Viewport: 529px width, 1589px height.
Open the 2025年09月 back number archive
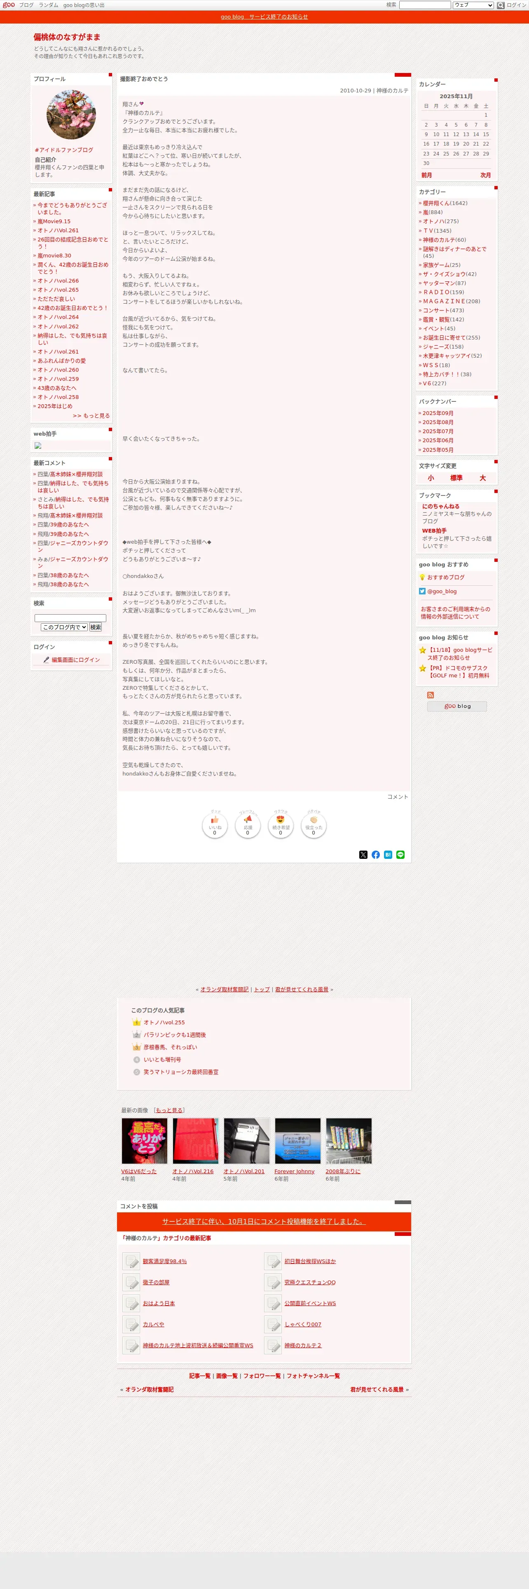click(438, 413)
